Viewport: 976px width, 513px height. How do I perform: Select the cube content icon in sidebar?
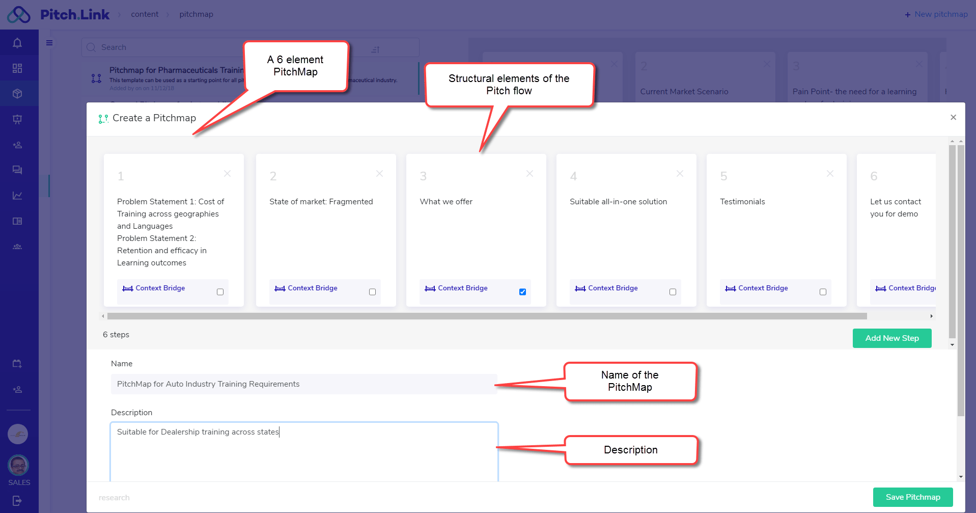17,94
